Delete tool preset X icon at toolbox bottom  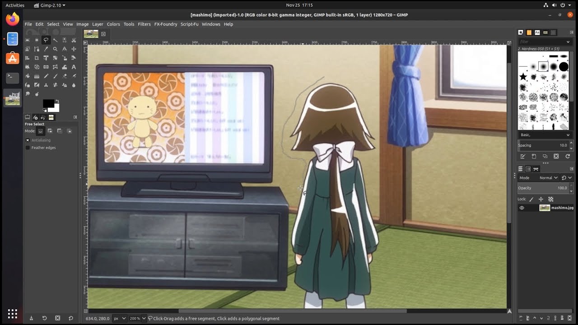point(57,318)
